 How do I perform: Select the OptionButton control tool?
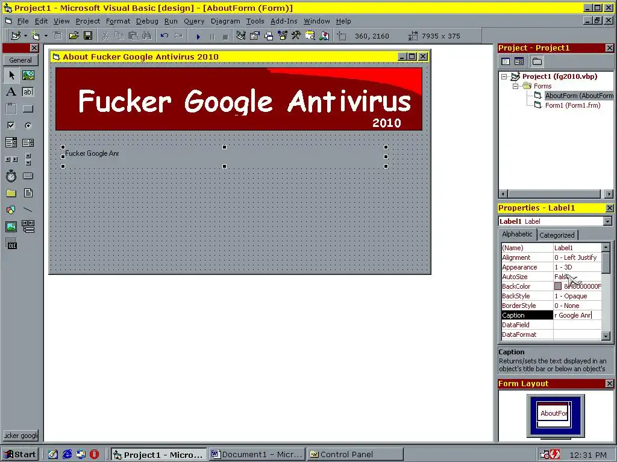28,125
